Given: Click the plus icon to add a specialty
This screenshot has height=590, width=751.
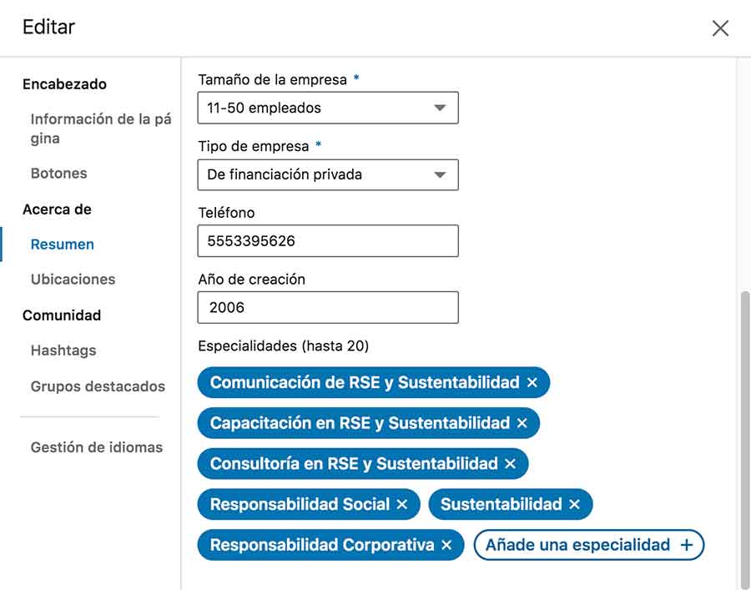Looking at the screenshot, I should [686, 545].
